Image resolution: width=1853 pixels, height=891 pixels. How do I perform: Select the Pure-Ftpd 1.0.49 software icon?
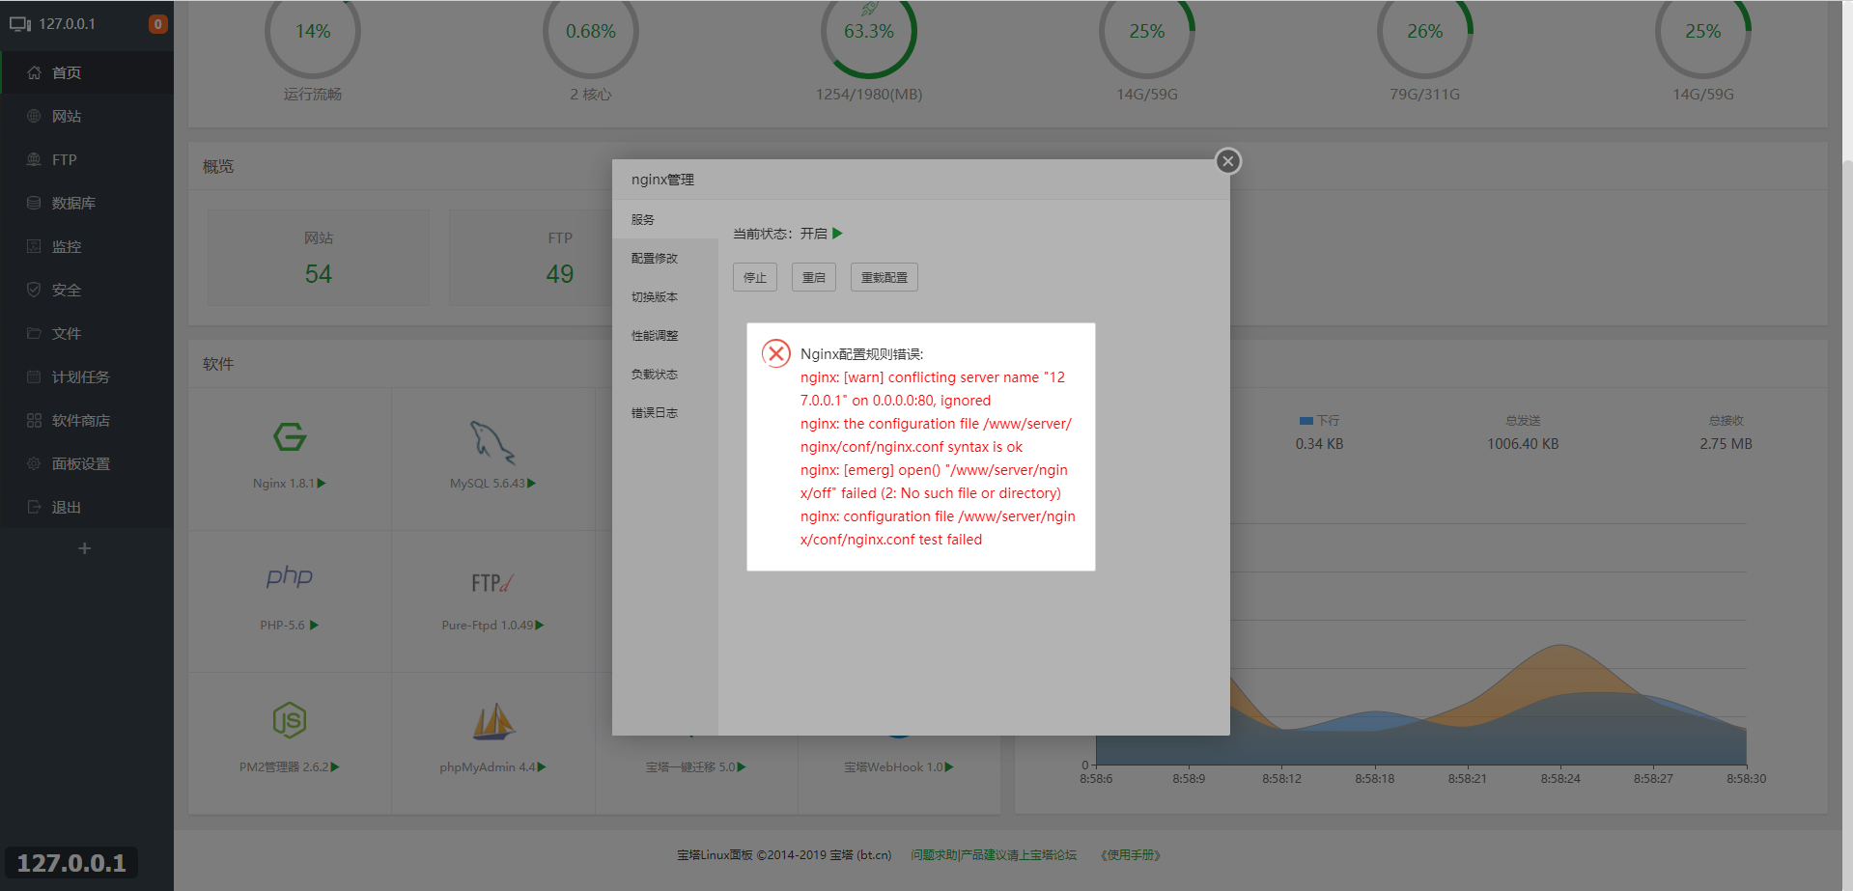(x=492, y=582)
